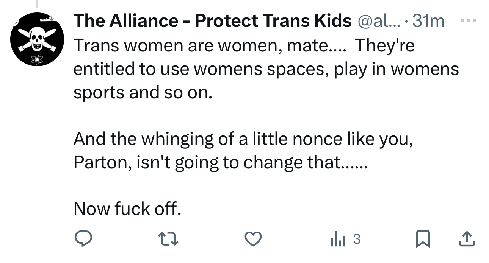Click the view count number 3
Viewport: 489px width, 263px height.
(x=356, y=239)
